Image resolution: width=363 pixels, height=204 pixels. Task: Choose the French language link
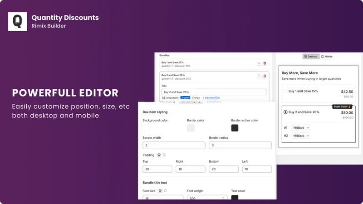(x=196, y=98)
